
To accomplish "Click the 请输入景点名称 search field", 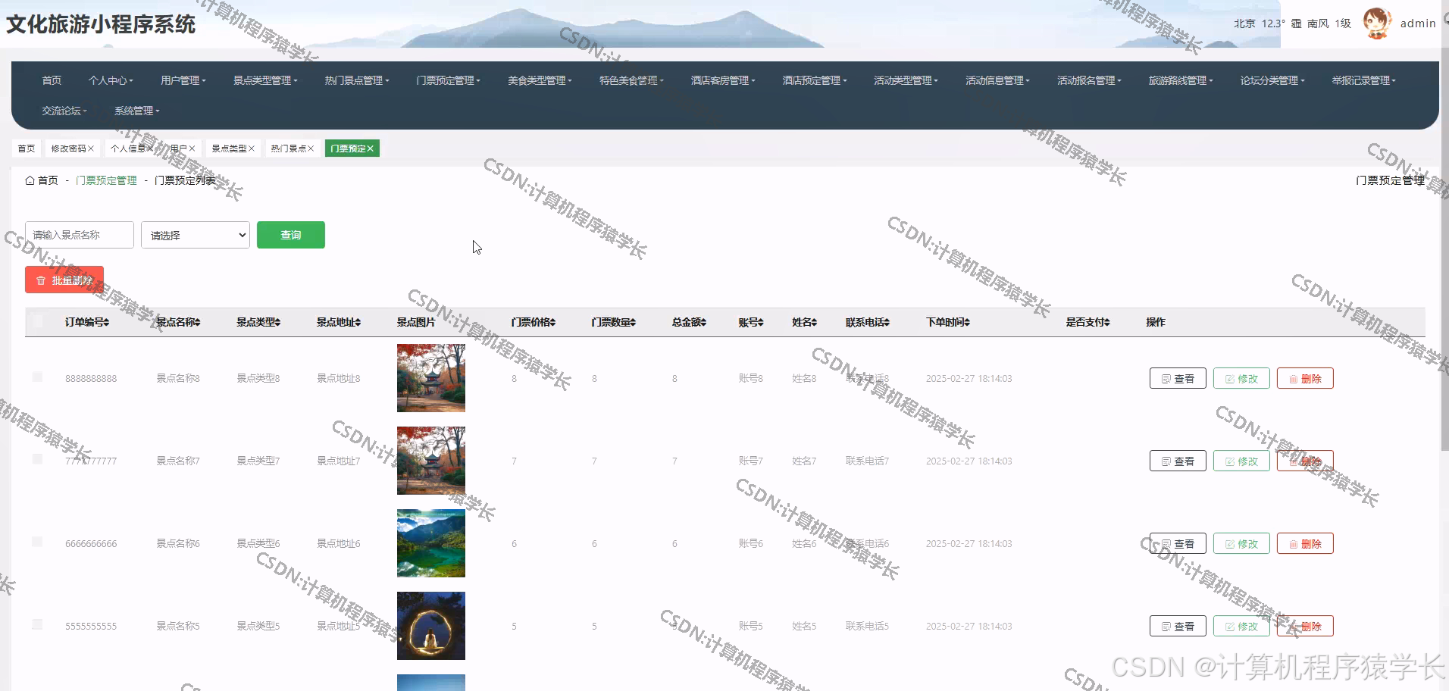I will (80, 235).
